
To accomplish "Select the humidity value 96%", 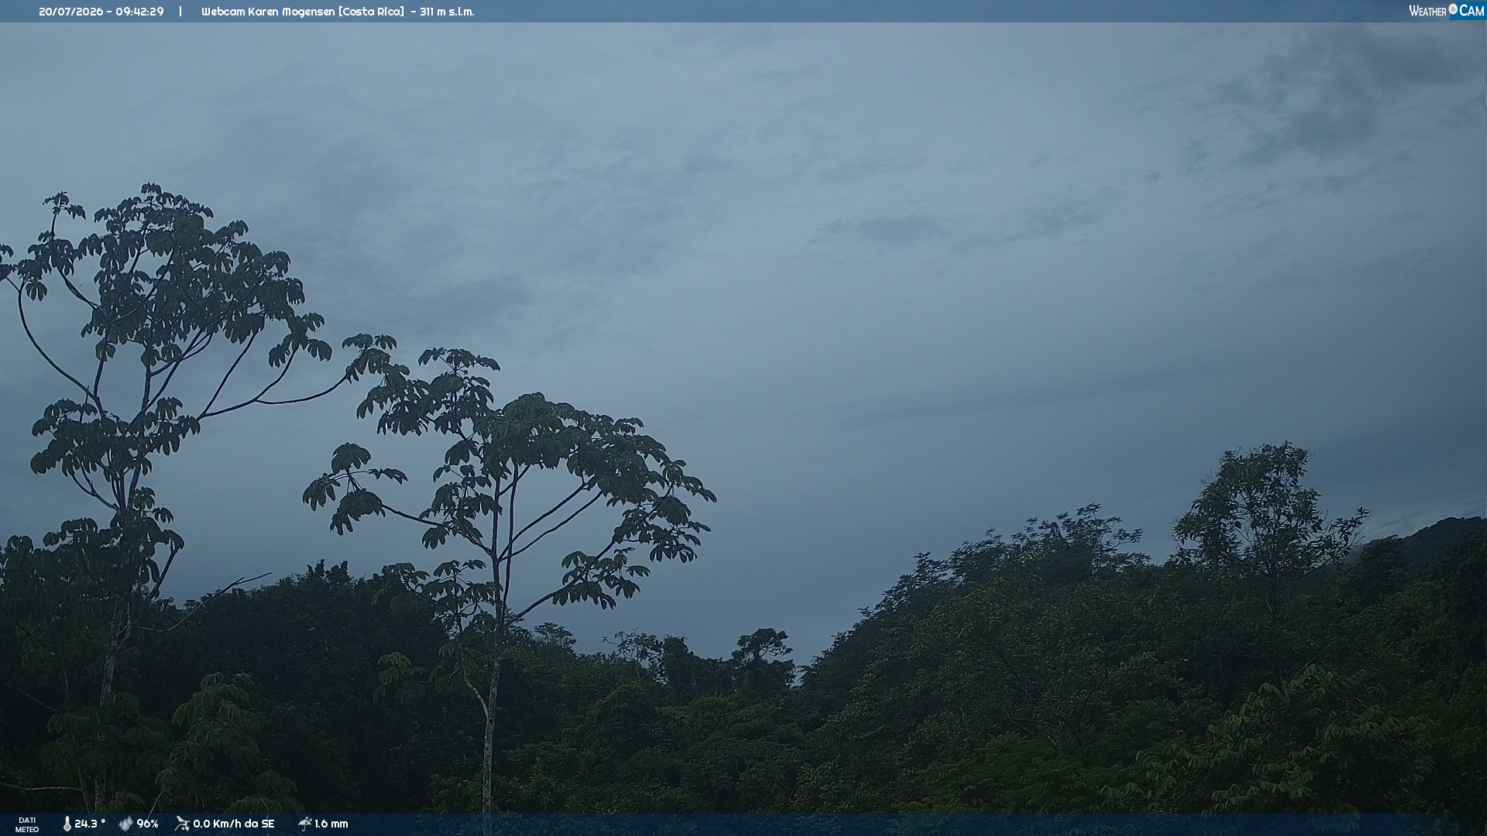I will (147, 824).
